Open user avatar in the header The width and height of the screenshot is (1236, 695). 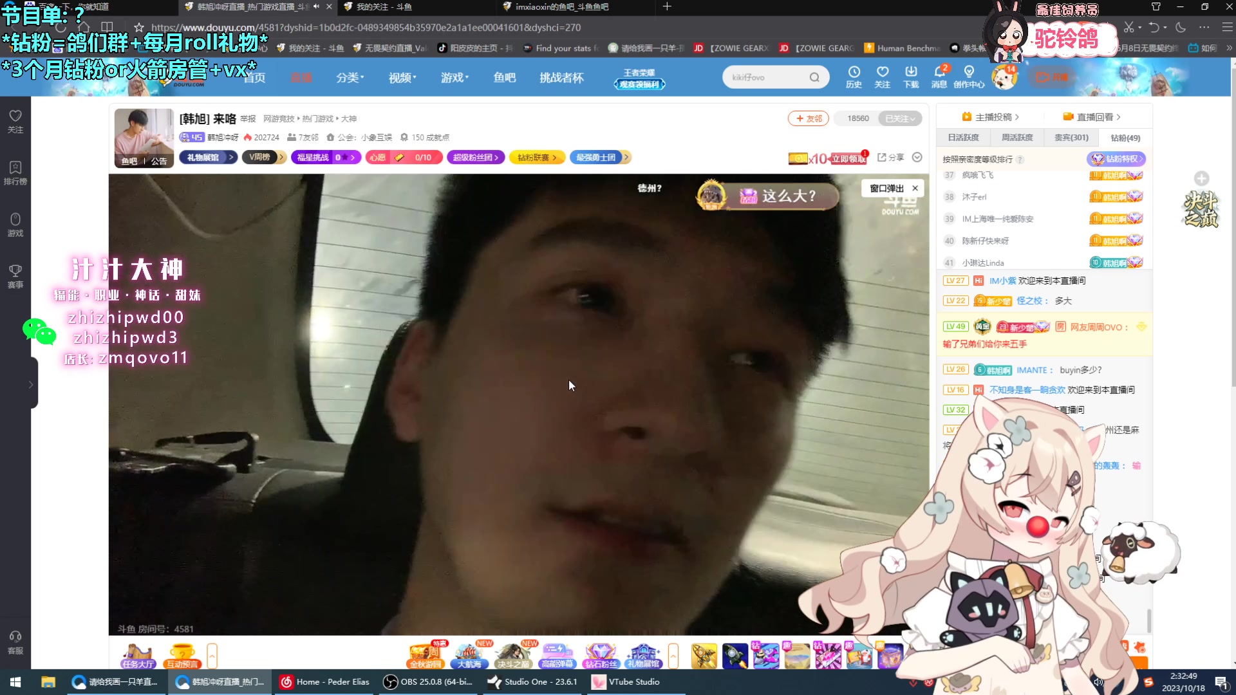(x=1004, y=77)
